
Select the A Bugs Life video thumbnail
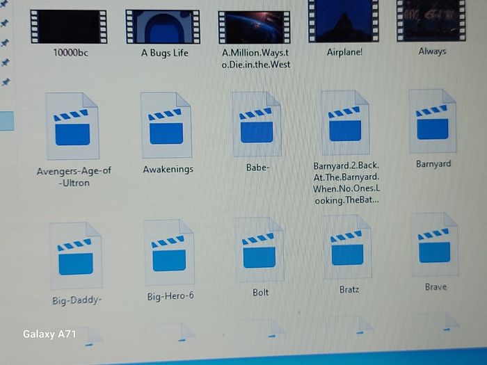click(x=163, y=26)
